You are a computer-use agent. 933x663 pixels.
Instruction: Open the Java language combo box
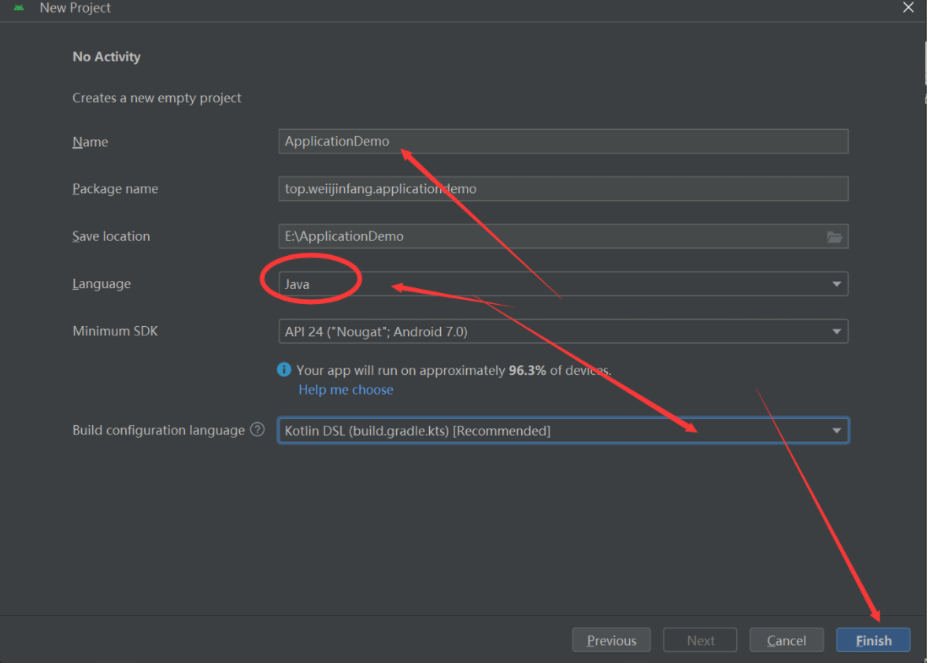tap(563, 284)
